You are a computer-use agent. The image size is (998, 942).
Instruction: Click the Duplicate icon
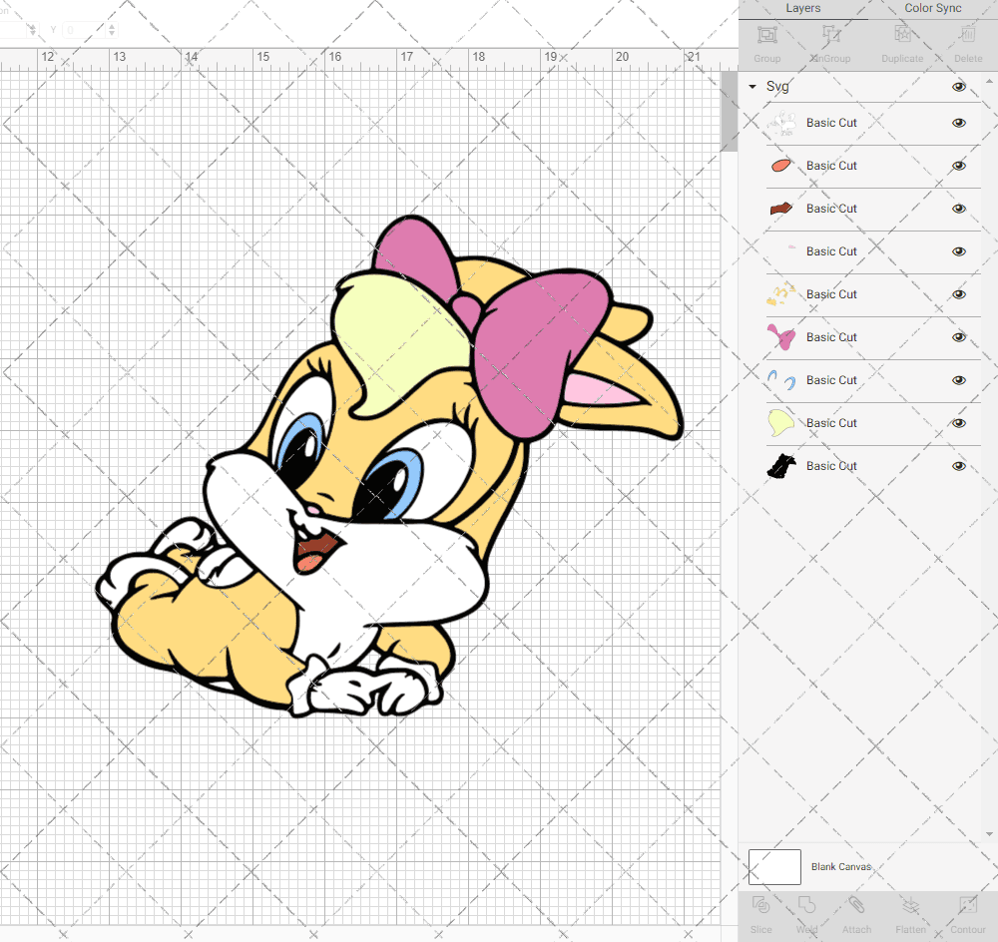pos(902,34)
